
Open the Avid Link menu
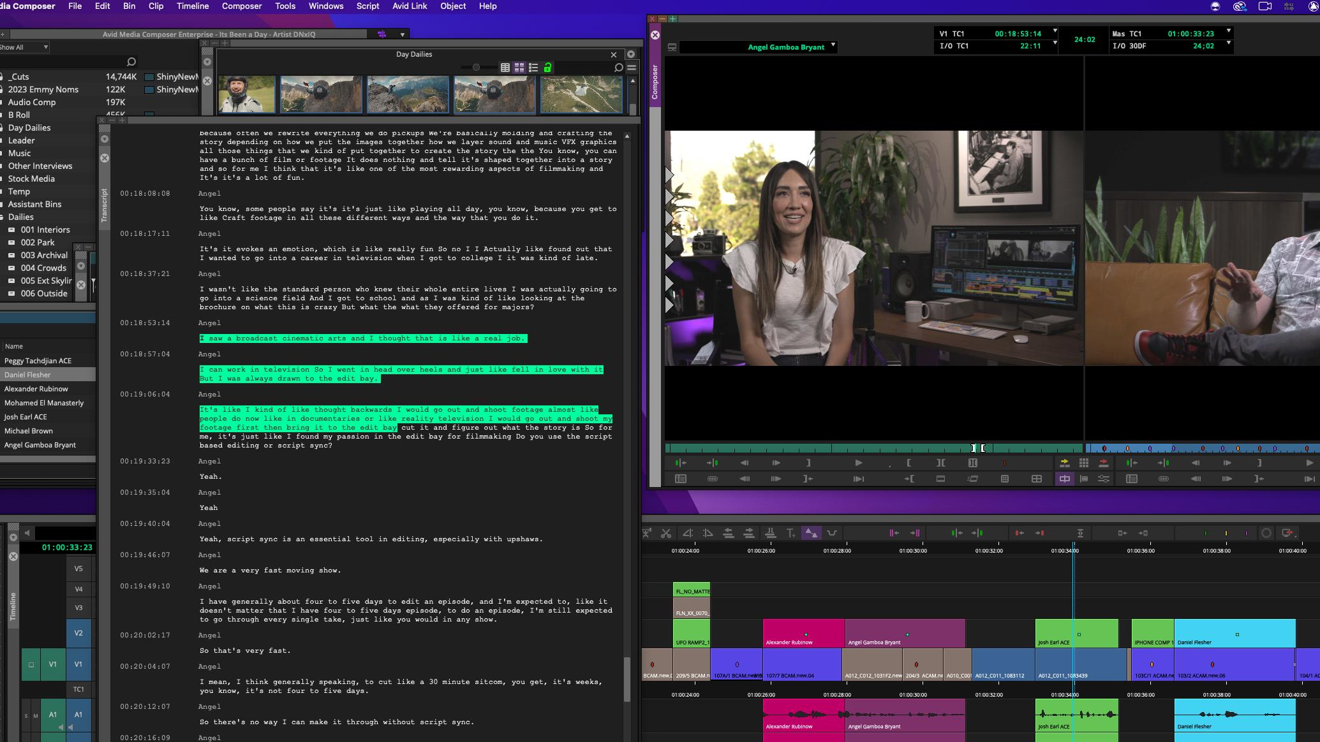click(x=409, y=6)
